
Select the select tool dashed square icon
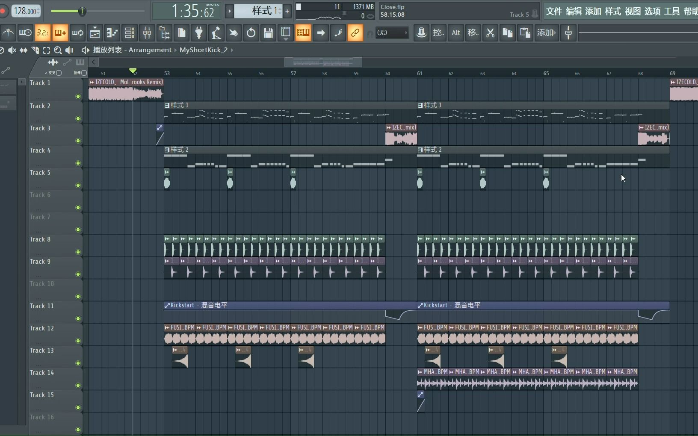46,50
